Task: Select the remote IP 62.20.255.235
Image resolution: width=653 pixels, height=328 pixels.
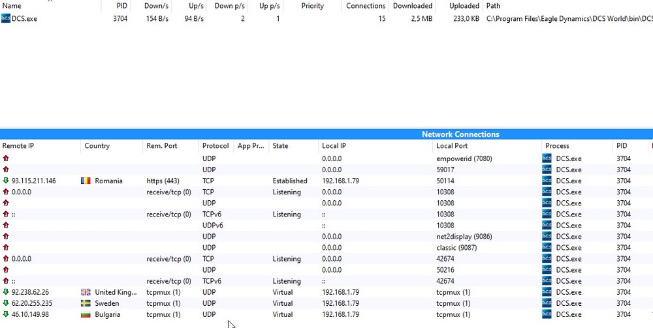Action: coord(32,303)
